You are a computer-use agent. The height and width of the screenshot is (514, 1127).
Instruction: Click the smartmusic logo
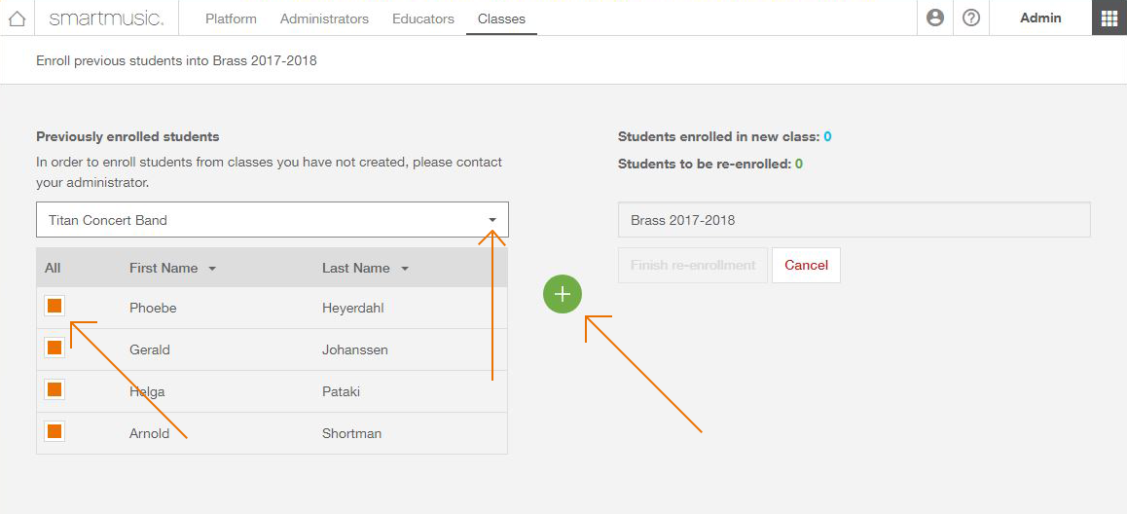pyautogui.click(x=106, y=18)
